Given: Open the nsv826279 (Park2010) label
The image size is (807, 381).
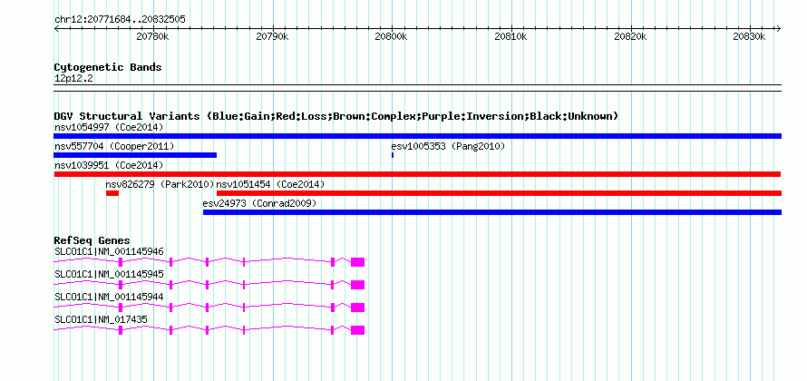Looking at the screenshot, I should pos(160,184).
